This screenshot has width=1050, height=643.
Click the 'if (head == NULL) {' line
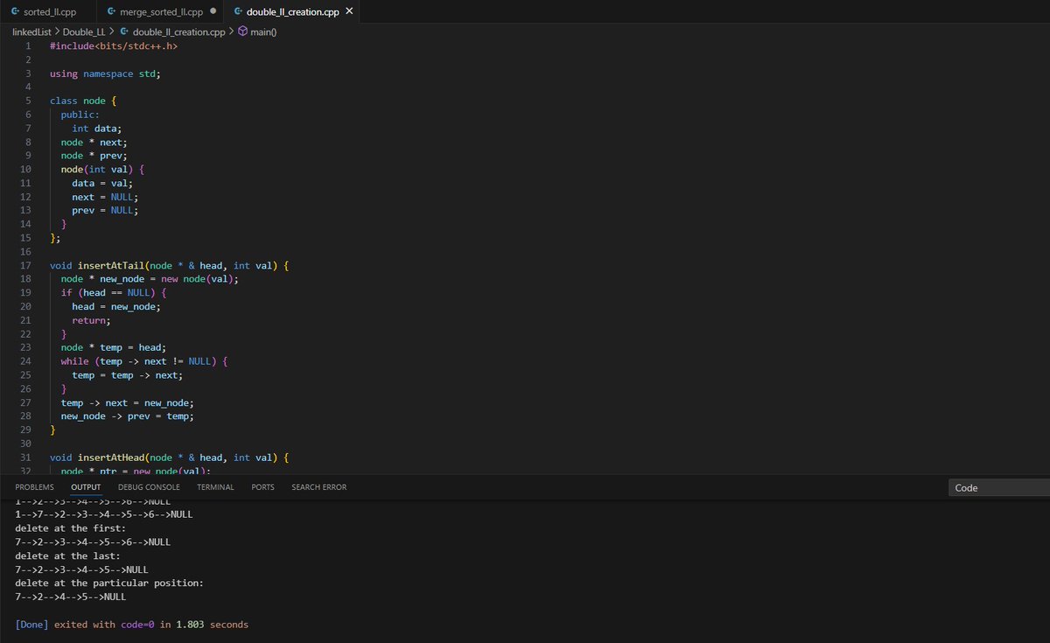click(114, 292)
